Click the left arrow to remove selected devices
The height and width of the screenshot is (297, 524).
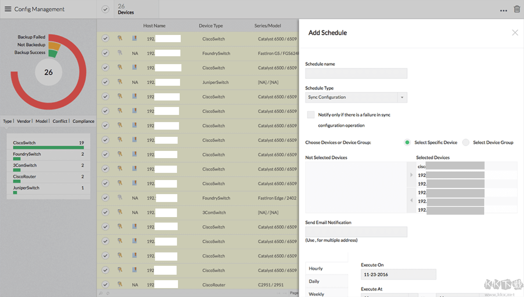[x=411, y=200]
